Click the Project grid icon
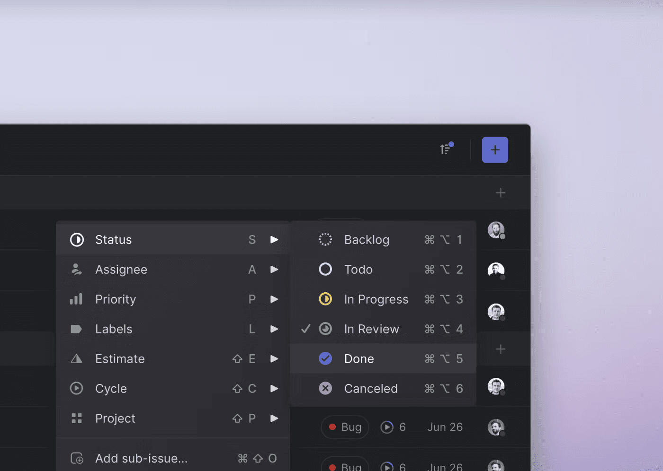The height and width of the screenshot is (471, 663). point(76,418)
